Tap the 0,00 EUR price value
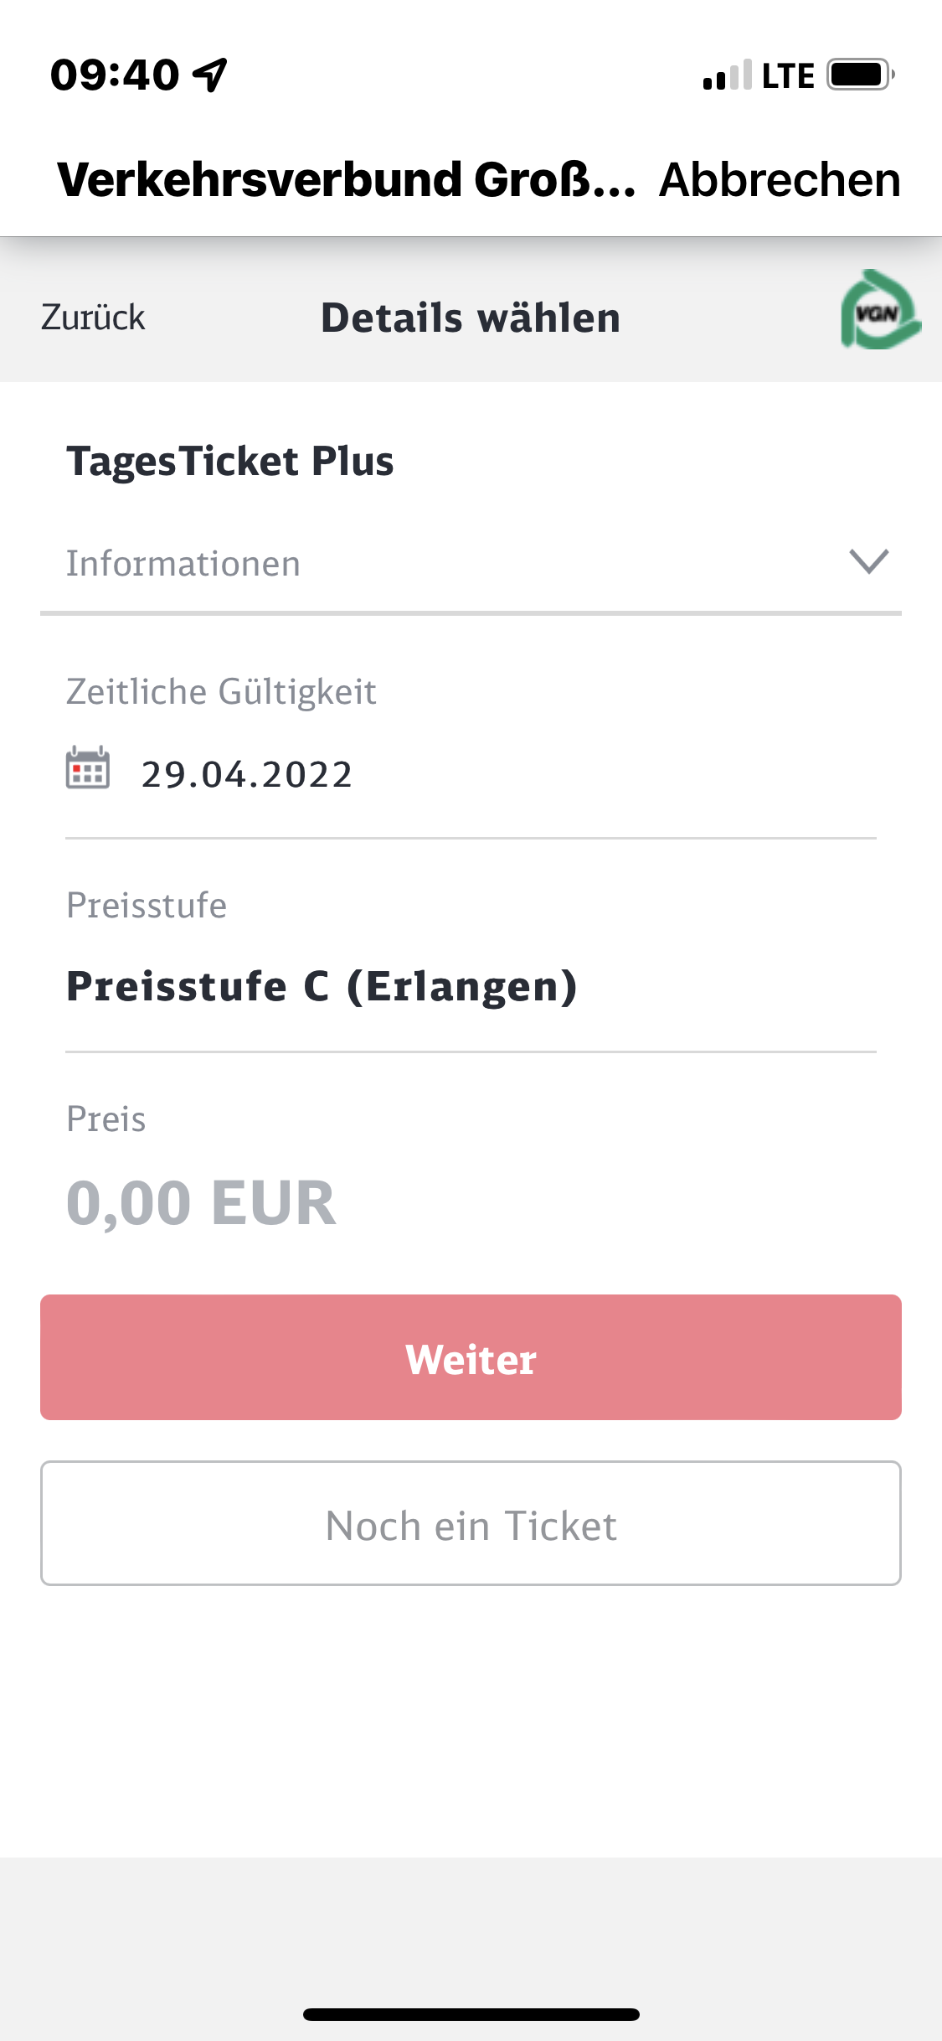Image resolution: width=942 pixels, height=2041 pixels. click(201, 1203)
